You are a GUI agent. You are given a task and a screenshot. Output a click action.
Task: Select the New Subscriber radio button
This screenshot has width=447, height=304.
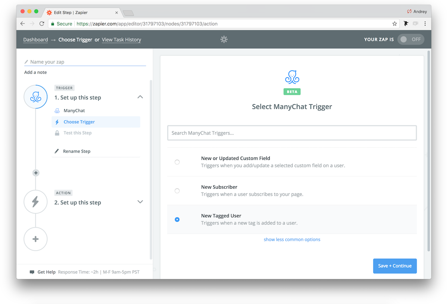click(x=177, y=191)
